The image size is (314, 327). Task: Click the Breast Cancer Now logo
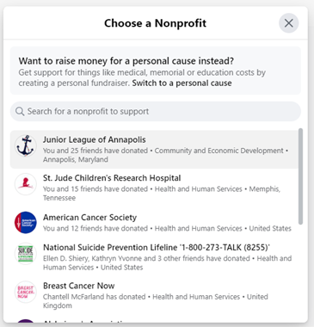pos(26,292)
